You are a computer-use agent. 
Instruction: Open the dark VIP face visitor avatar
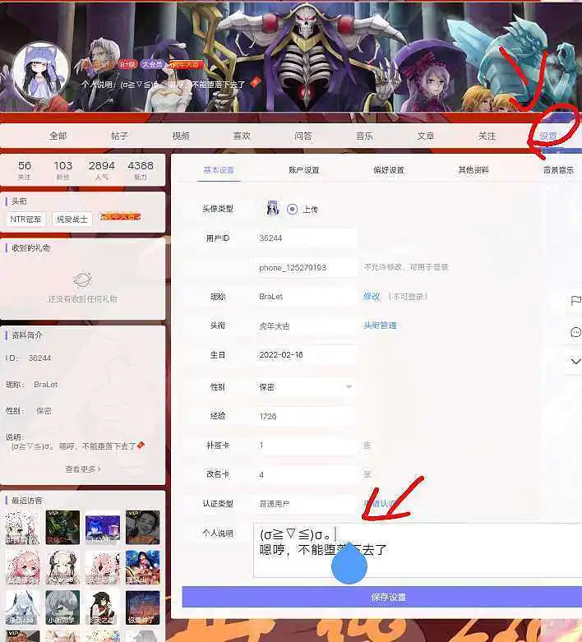point(142,528)
